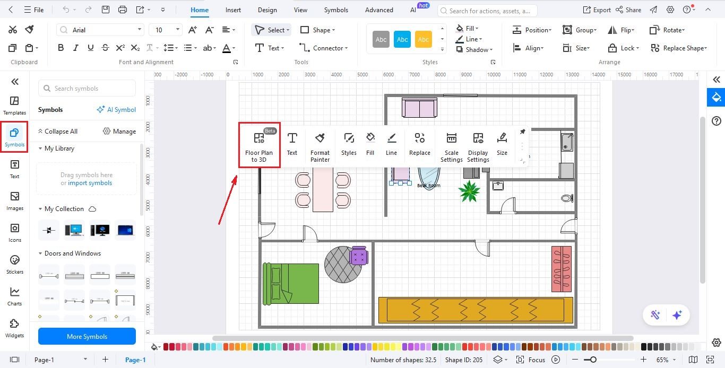Screen dimensions: 725x368
Task: Click Collapse All in Symbols panel
Action: 57,131
